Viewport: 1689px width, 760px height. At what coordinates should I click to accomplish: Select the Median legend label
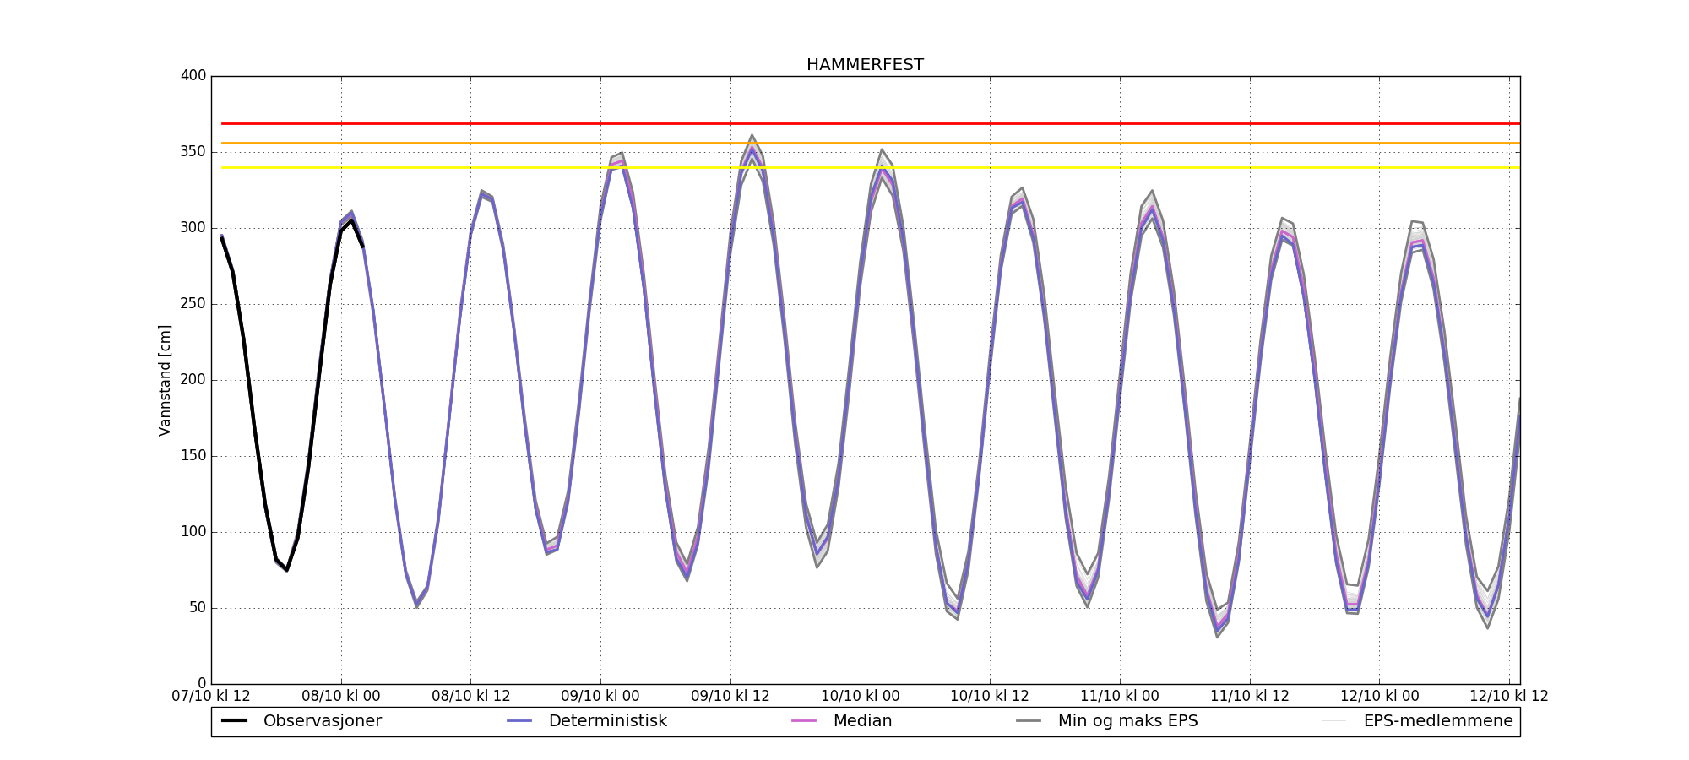pyautogui.click(x=862, y=721)
